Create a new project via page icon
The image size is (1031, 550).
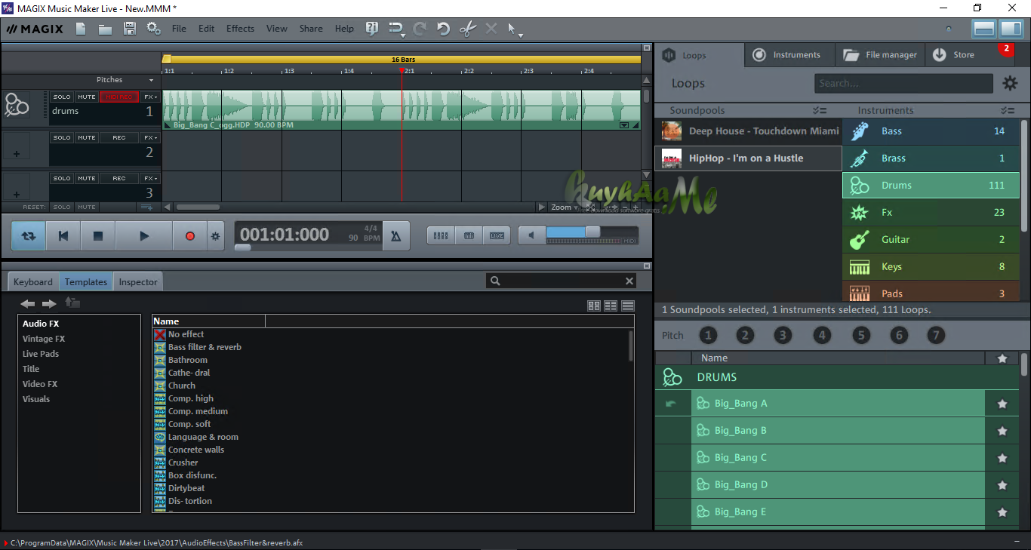(81, 29)
